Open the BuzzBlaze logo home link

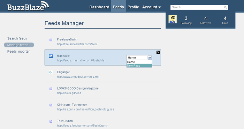coord(28,6)
